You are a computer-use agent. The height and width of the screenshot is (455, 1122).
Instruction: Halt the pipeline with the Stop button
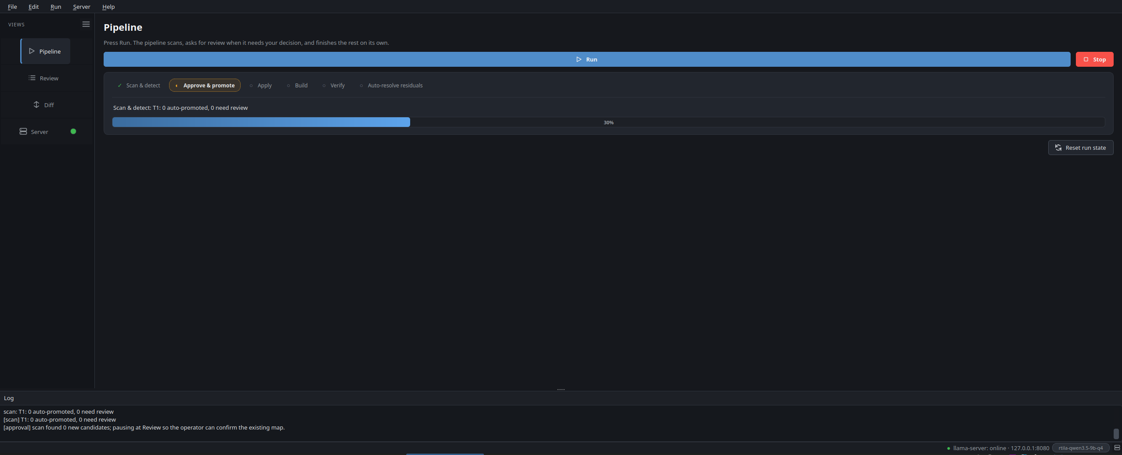(1094, 59)
